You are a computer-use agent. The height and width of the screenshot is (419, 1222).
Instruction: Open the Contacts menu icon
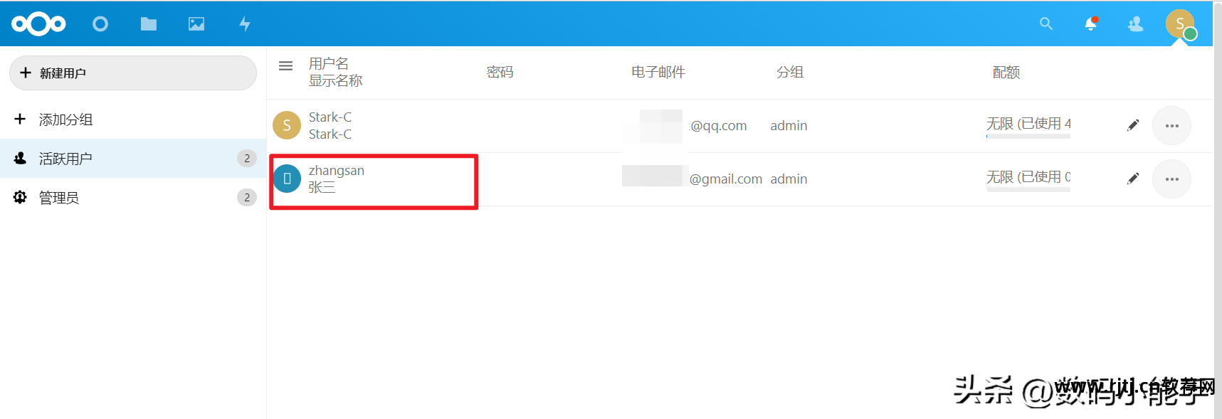[x=1136, y=24]
